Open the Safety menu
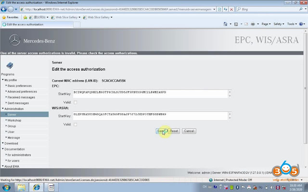This screenshot has width=308, height=192. (x=279, y=24)
